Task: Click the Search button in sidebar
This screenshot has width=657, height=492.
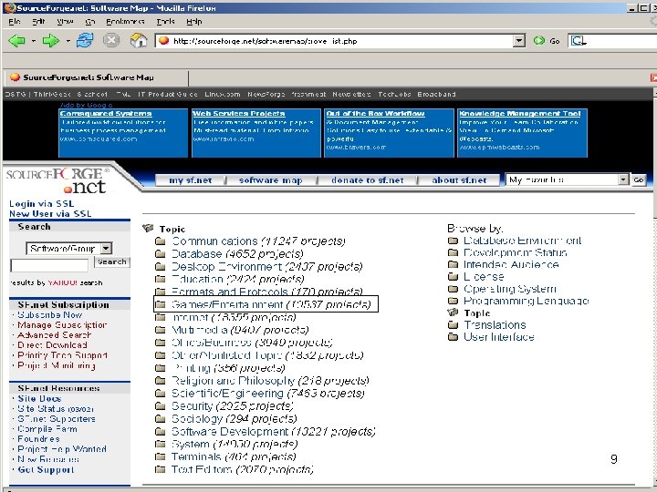Action: pyautogui.click(x=112, y=261)
